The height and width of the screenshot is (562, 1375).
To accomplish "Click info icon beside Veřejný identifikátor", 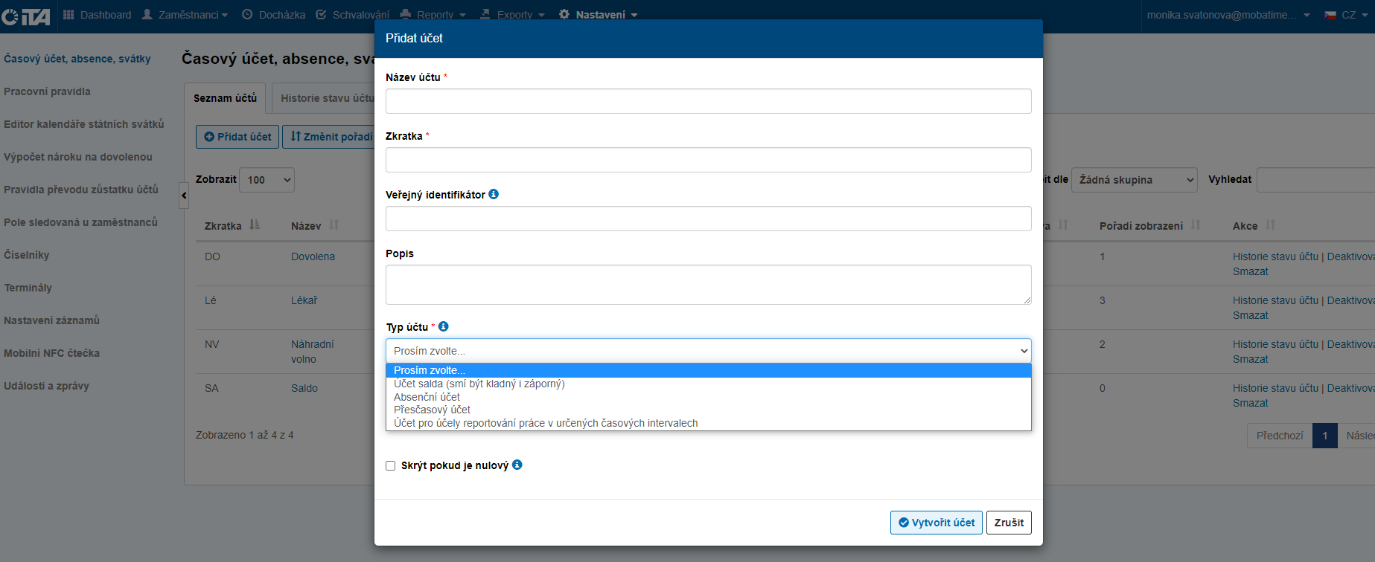I will pos(494,194).
